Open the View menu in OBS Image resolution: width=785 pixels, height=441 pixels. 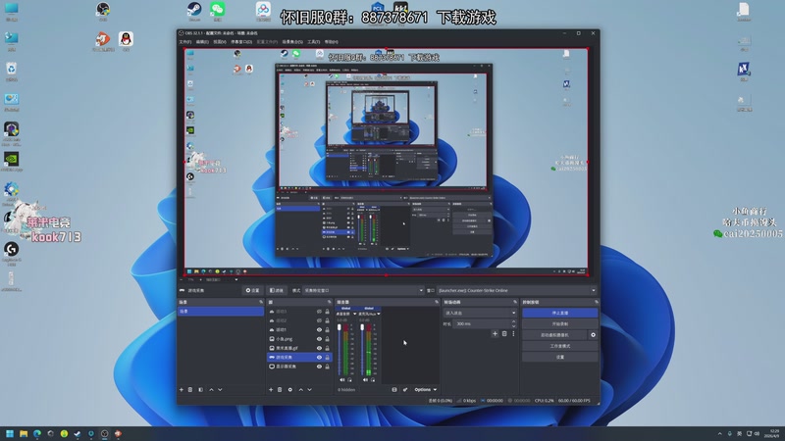(x=220, y=42)
